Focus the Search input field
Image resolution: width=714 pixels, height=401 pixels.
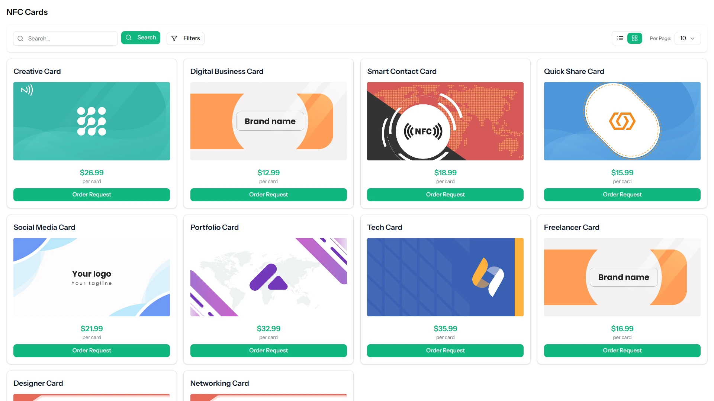pos(65,38)
